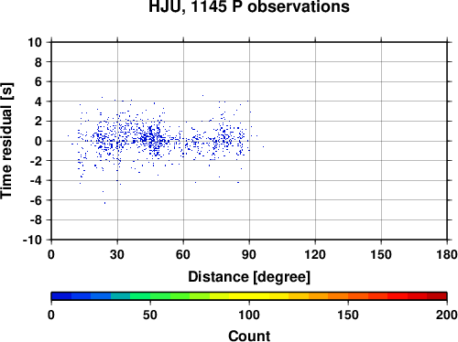Click the y-axis tick label 0
The width and height of the screenshot is (458, 342).
[38, 141]
